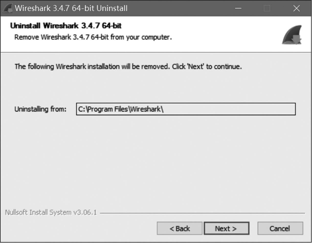
Task: Click the Wireshark uninstaller logo in header
Action: point(292,35)
